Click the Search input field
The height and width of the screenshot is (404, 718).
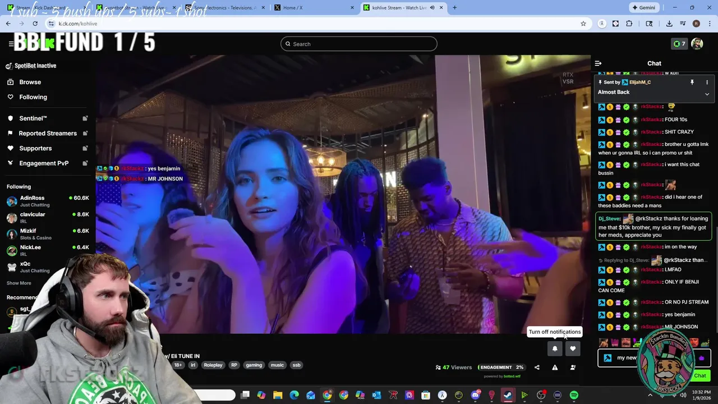pyautogui.click(x=359, y=44)
